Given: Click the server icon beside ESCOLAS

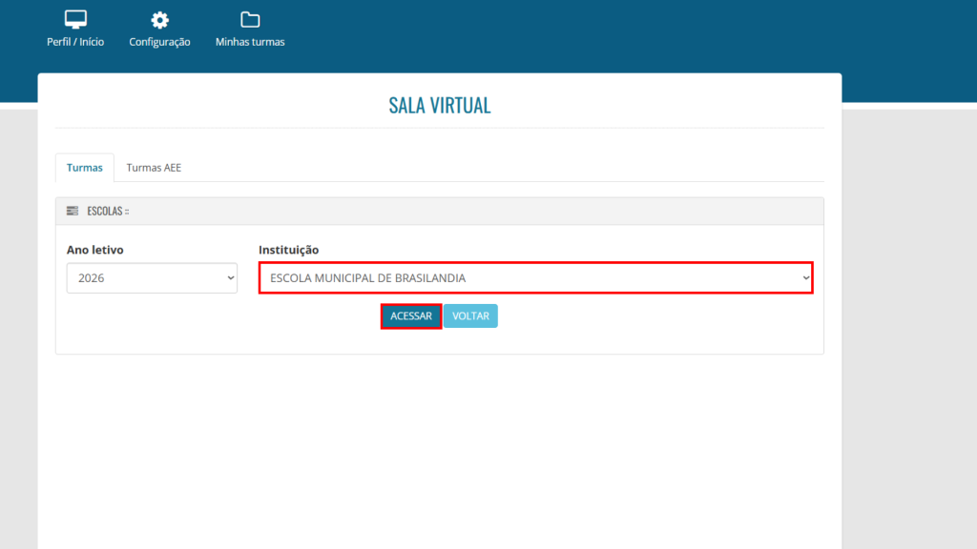Looking at the screenshot, I should click(x=73, y=211).
